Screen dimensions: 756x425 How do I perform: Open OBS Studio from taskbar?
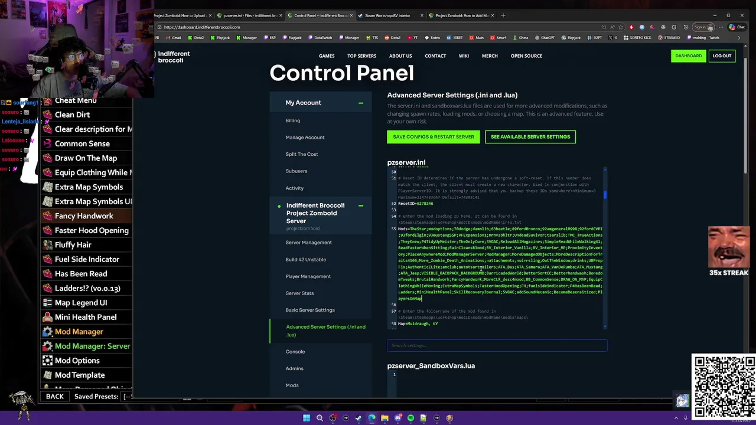333,418
